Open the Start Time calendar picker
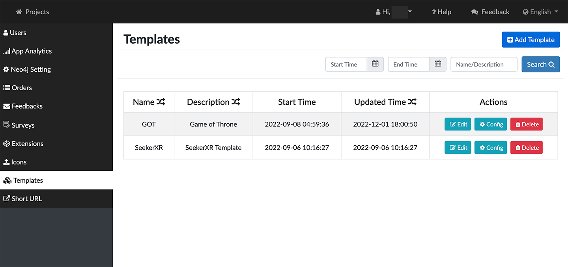This screenshot has height=267, width=568. tap(375, 64)
